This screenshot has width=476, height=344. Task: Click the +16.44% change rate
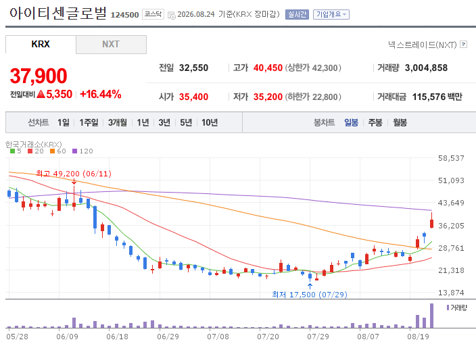point(101,95)
